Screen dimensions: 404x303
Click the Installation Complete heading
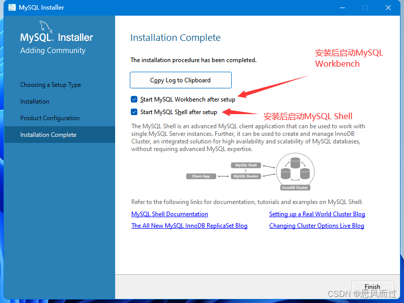click(175, 37)
